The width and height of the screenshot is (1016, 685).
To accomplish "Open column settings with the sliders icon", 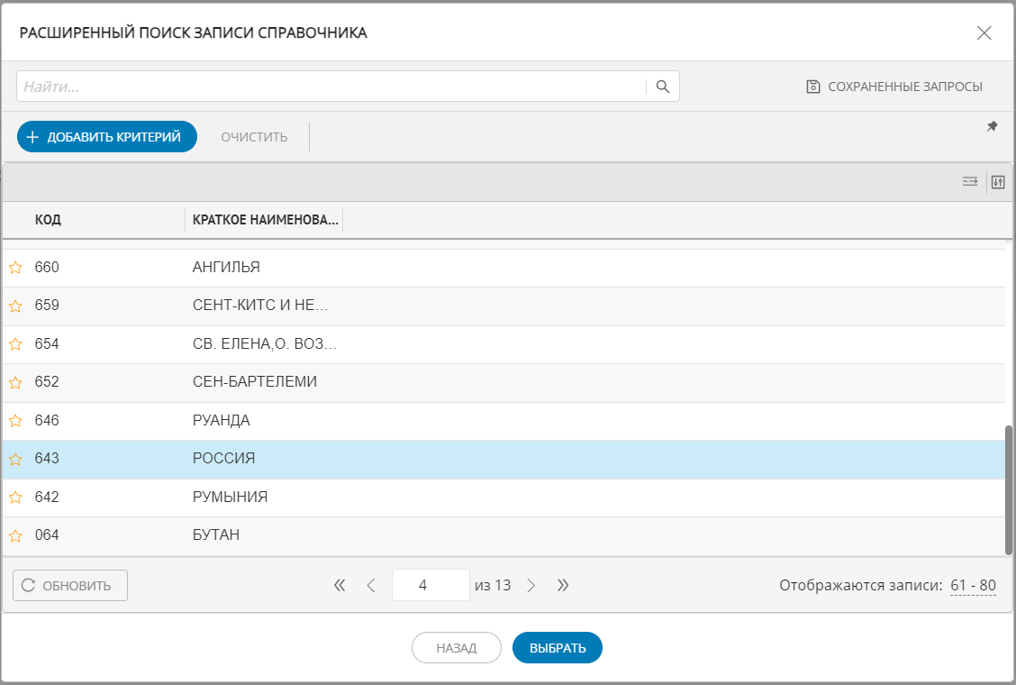I will [x=998, y=181].
